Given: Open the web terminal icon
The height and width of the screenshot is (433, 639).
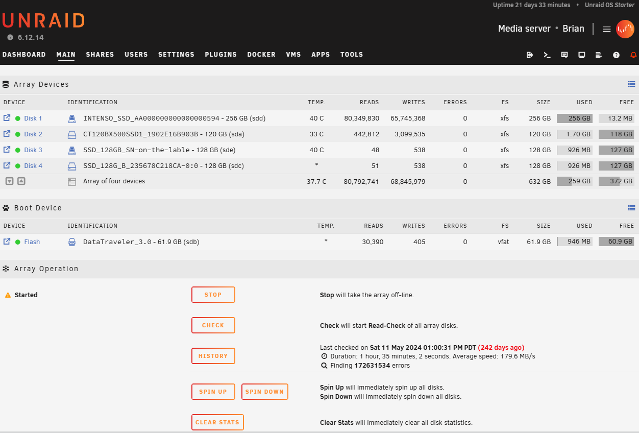Looking at the screenshot, I should tap(547, 55).
